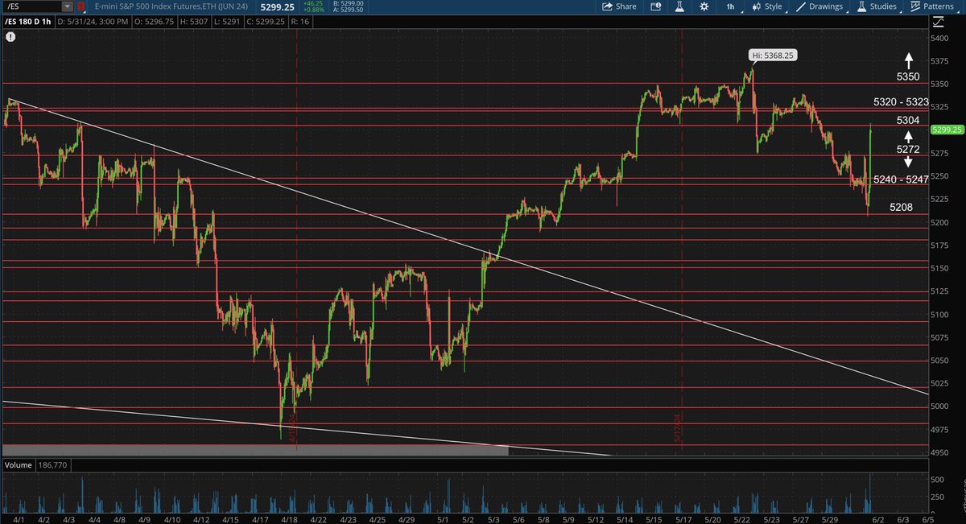Screen dimensions: 966x524
Task: Open chart settings gear icon
Action: pyautogui.click(x=704, y=6)
